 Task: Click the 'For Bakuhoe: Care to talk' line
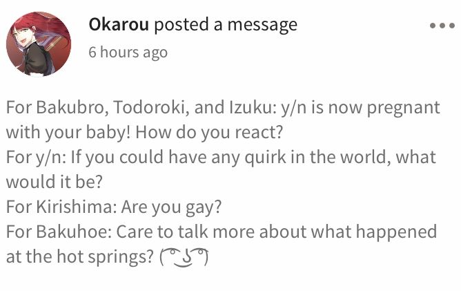click(x=222, y=232)
